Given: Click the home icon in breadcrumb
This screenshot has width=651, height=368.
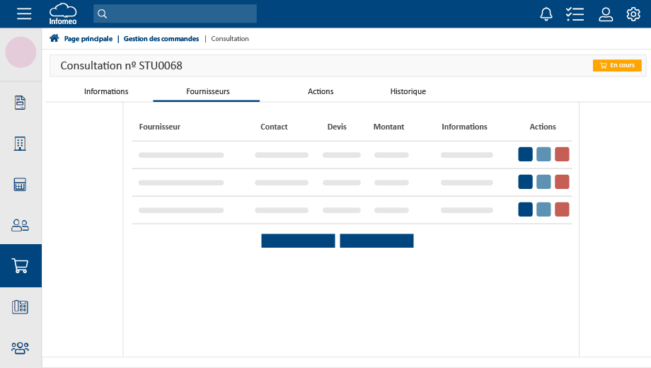Looking at the screenshot, I should [54, 39].
